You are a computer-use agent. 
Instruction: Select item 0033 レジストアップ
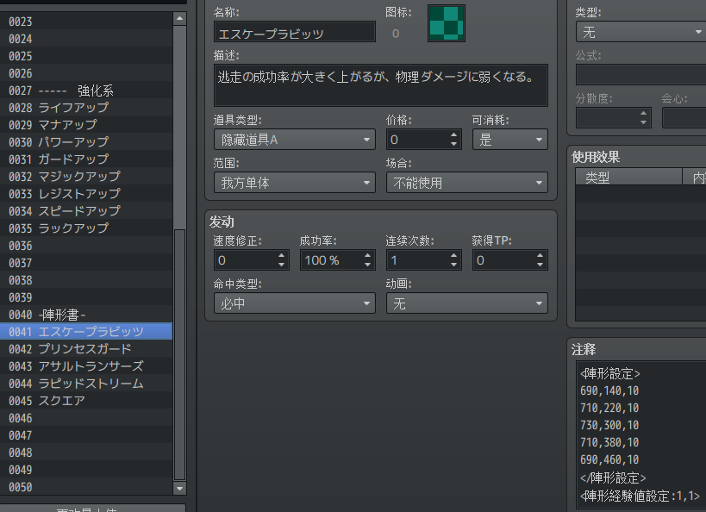86,194
